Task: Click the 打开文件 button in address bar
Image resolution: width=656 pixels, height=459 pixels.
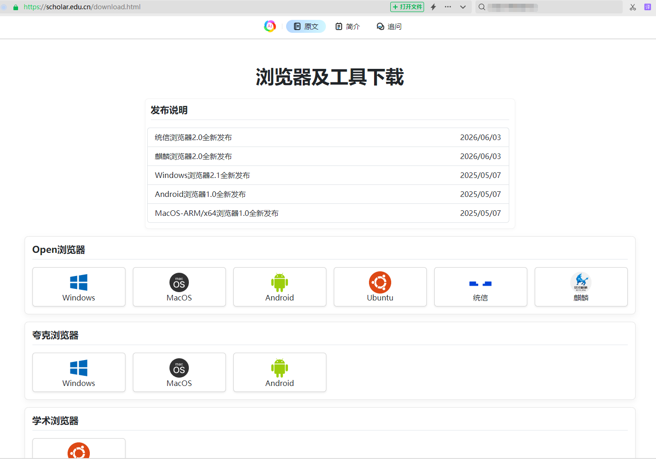Action: (x=407, y=7)
